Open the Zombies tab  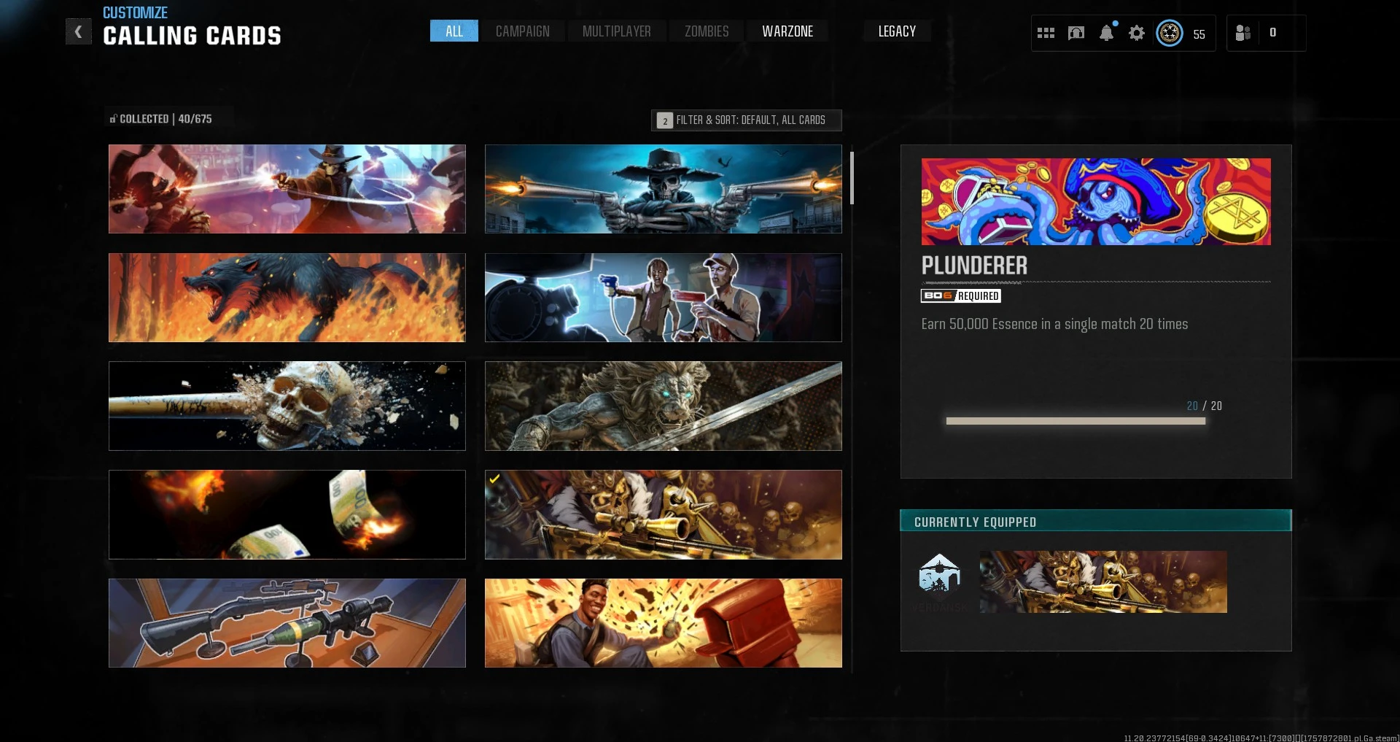707,31
